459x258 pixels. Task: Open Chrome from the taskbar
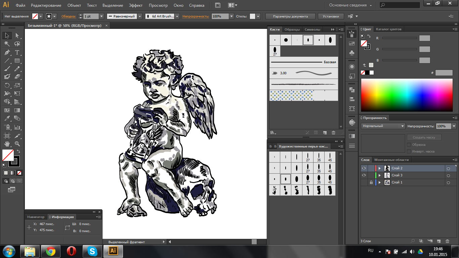(51, 251)
